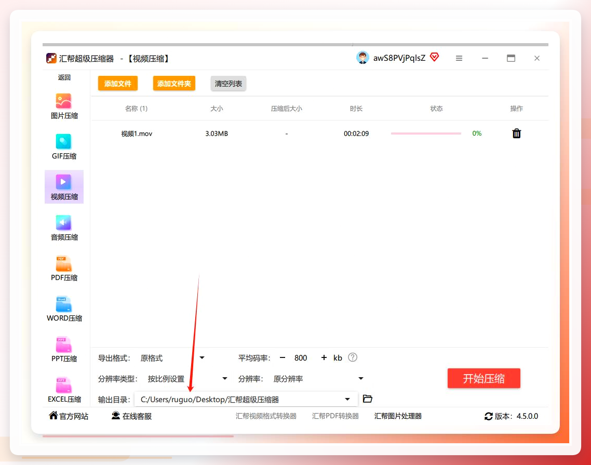
Task: Click the 版本: 4.5.0.0 text
Action: (516, 416)
